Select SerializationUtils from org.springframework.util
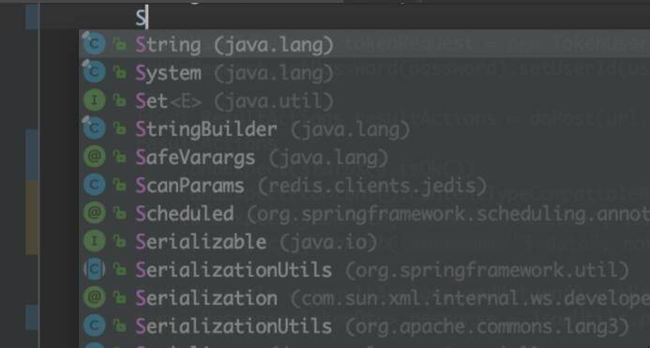This screenshot has height=348, width=650. pyautogui.click(x=364, y=270)
